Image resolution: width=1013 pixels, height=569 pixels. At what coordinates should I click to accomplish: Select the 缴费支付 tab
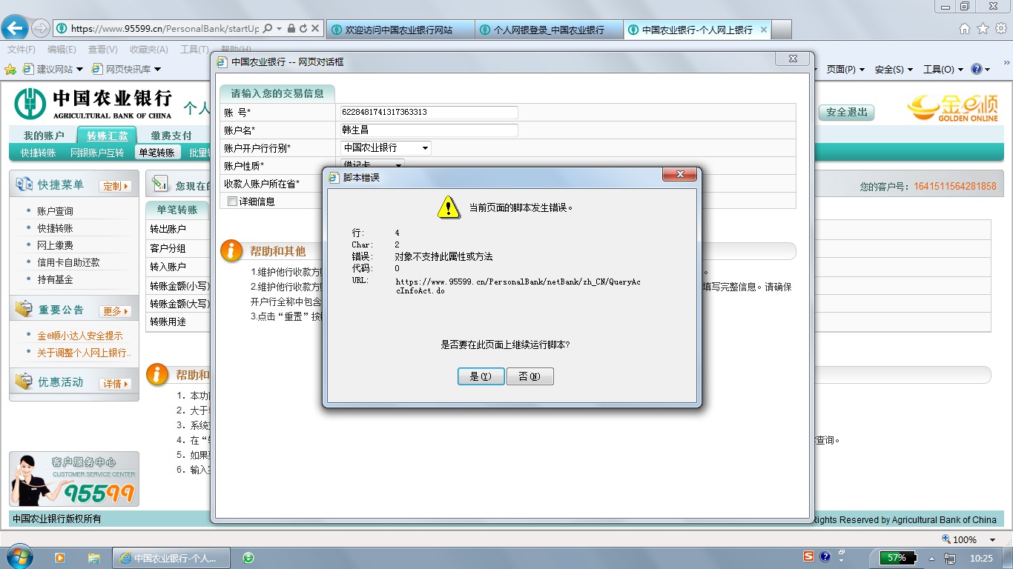pyautogui.click(x=171, y=136)
